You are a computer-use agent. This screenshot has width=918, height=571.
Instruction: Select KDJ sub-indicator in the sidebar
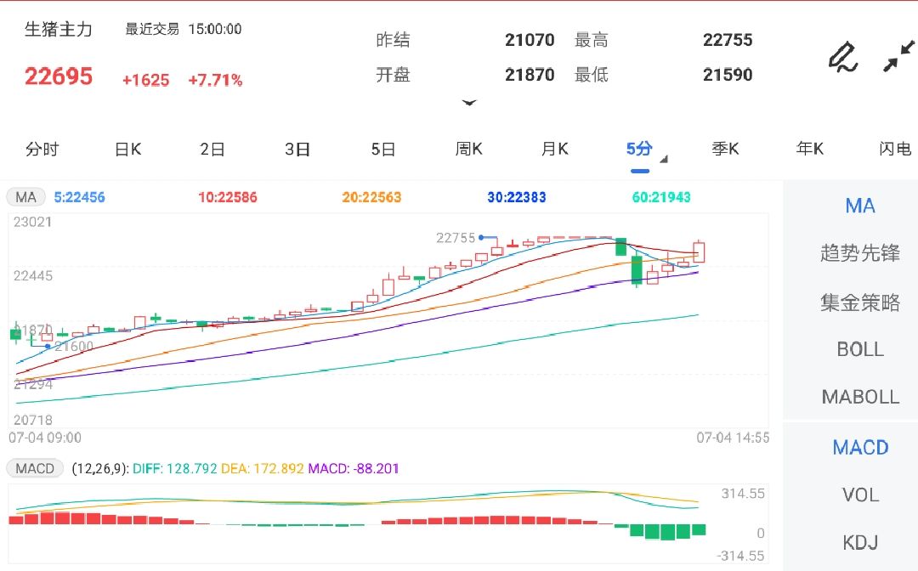[x=860, y=542]
